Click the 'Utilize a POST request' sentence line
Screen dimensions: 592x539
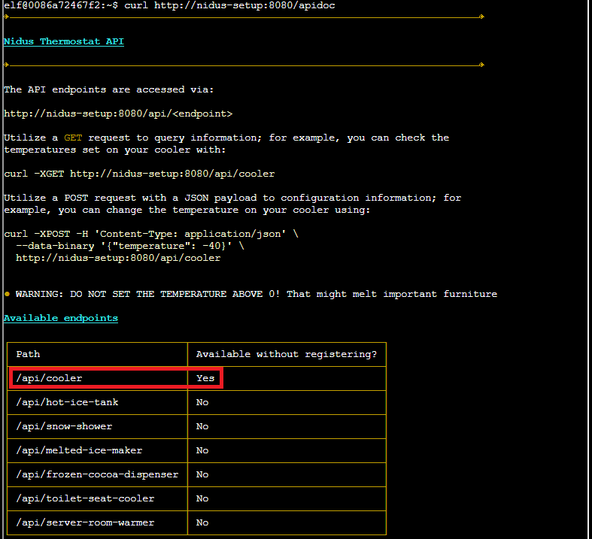(x=232, y=198)
